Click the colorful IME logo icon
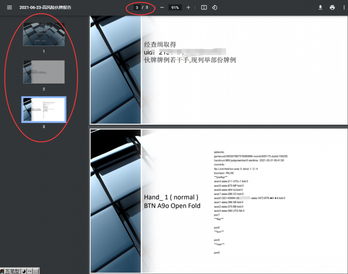348x274 pixels. point(2,271)
